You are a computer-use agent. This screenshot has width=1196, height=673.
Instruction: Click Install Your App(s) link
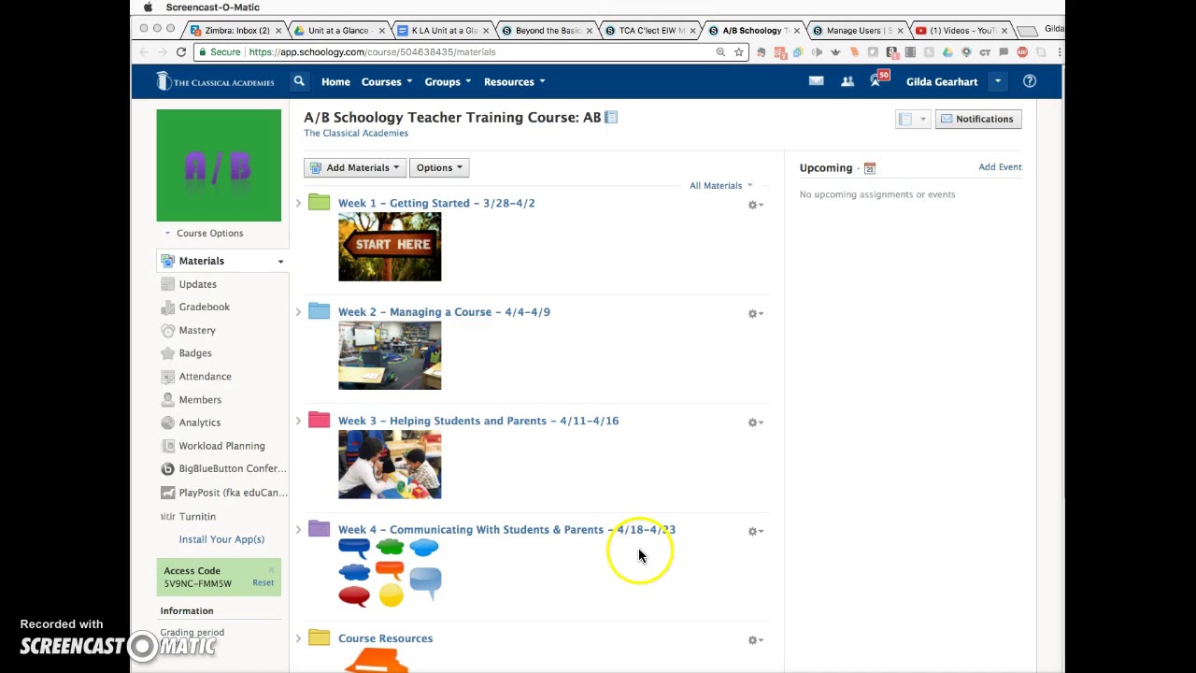(x=221, y=539)
